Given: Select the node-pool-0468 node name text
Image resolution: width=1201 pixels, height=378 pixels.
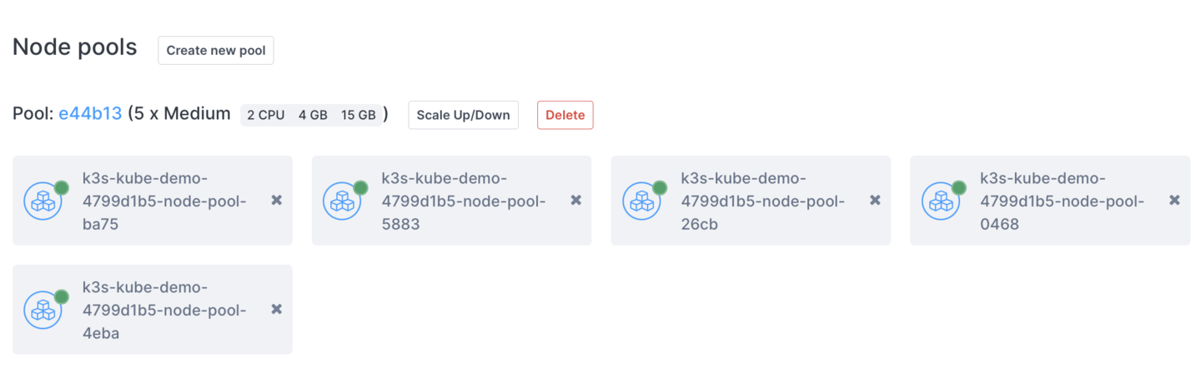Looking at the screenshot, I should click(x=1062, y=201).
